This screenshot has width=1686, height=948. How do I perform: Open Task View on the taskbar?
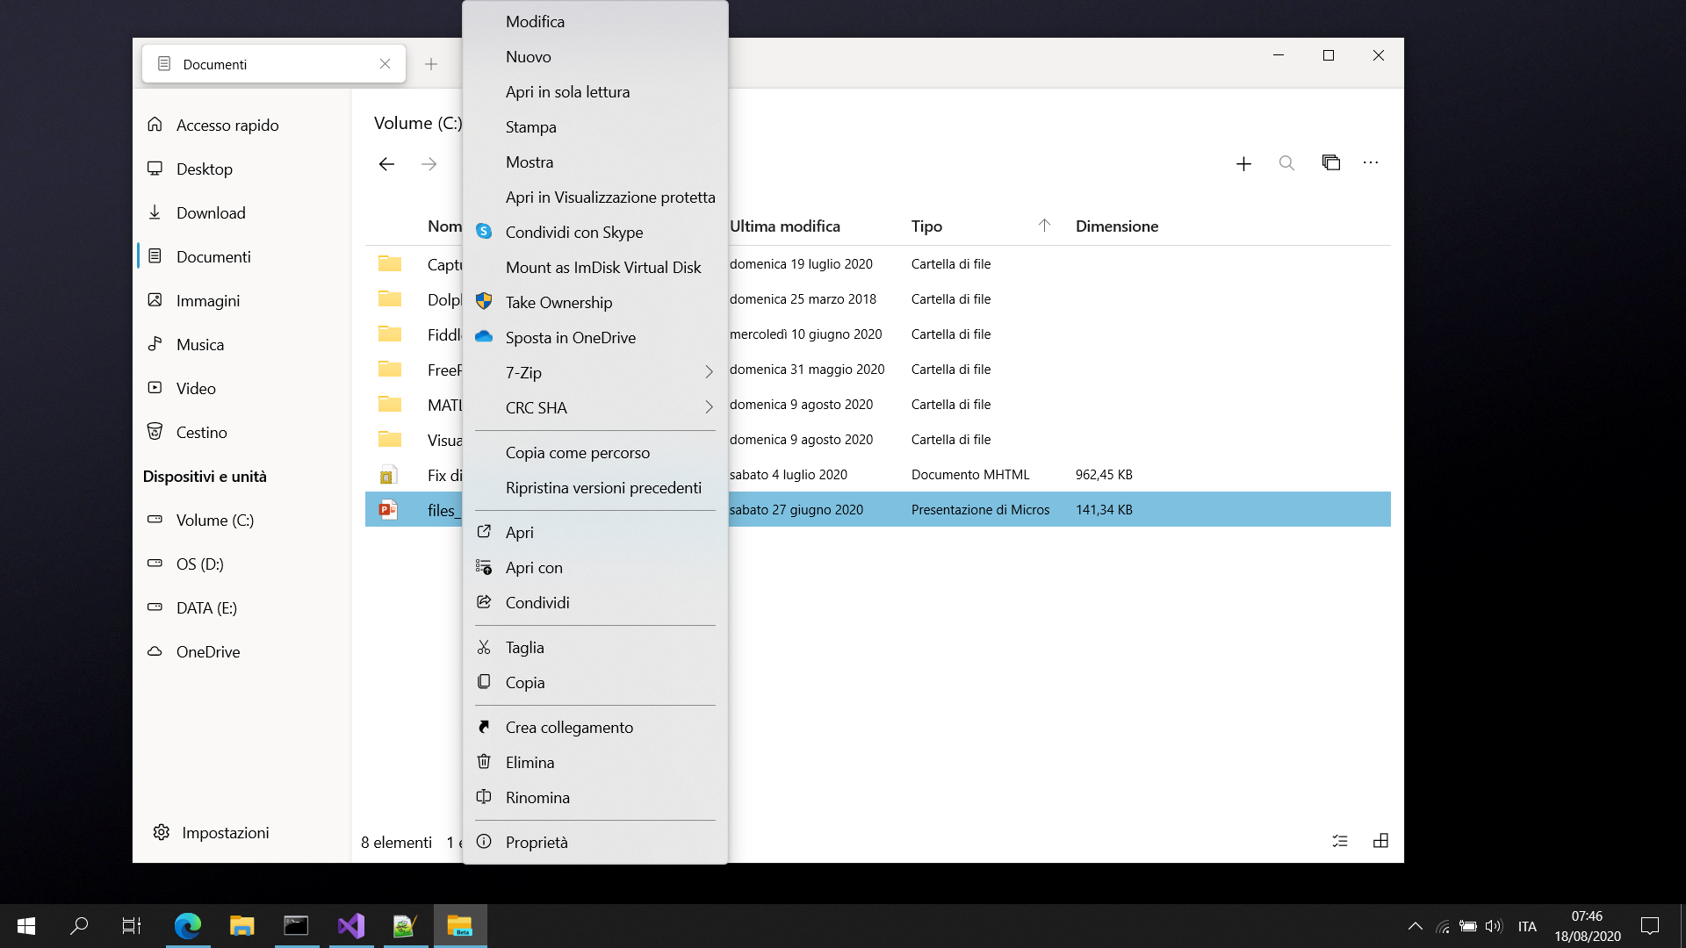(131, 925)
